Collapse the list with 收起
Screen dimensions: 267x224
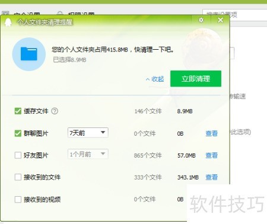(x=155, y=79)
